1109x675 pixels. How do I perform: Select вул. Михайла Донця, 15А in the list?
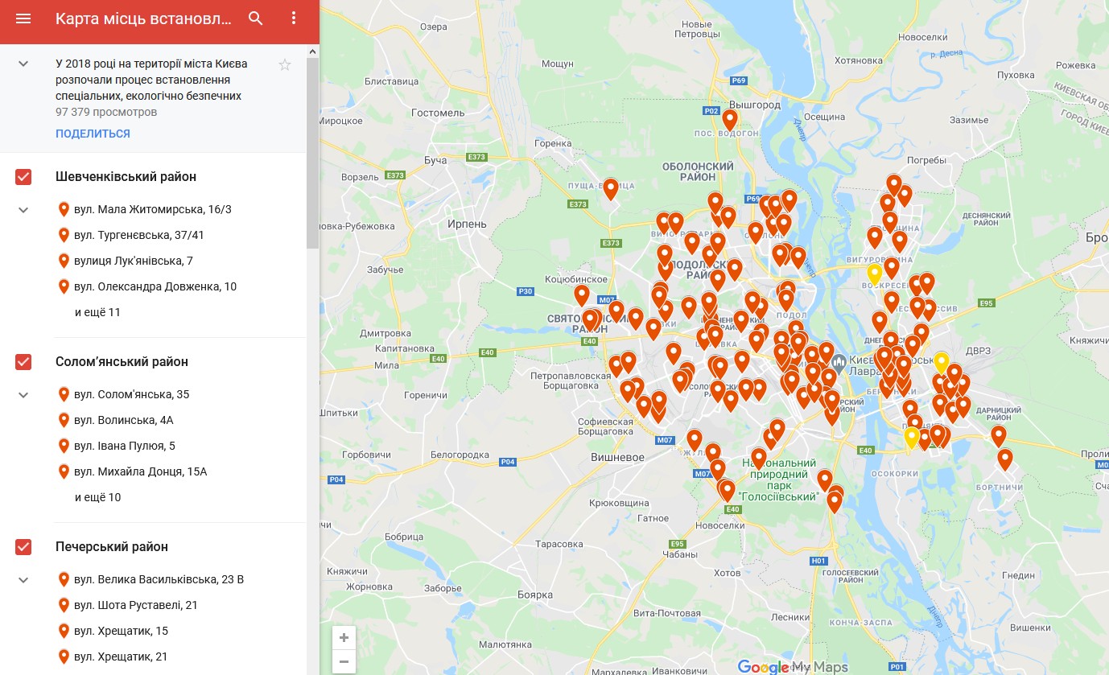(x=141, y=471)
